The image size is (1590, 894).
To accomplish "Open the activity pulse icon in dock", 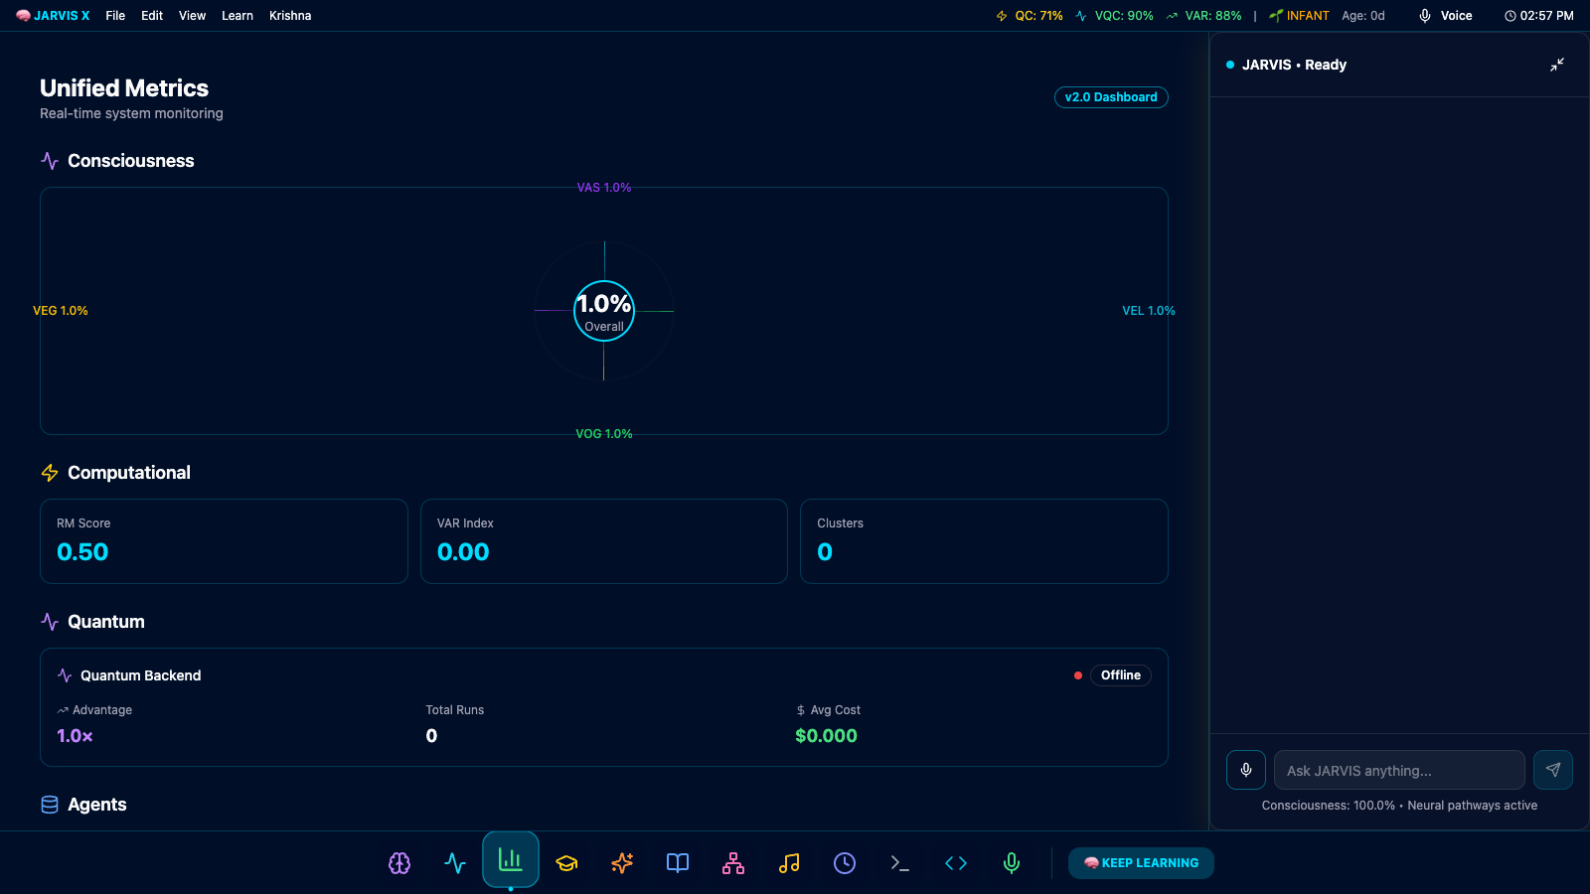I will [455, 863].
